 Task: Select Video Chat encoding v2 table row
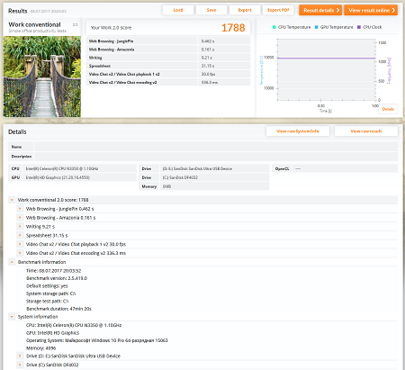[x=168, y=82]
